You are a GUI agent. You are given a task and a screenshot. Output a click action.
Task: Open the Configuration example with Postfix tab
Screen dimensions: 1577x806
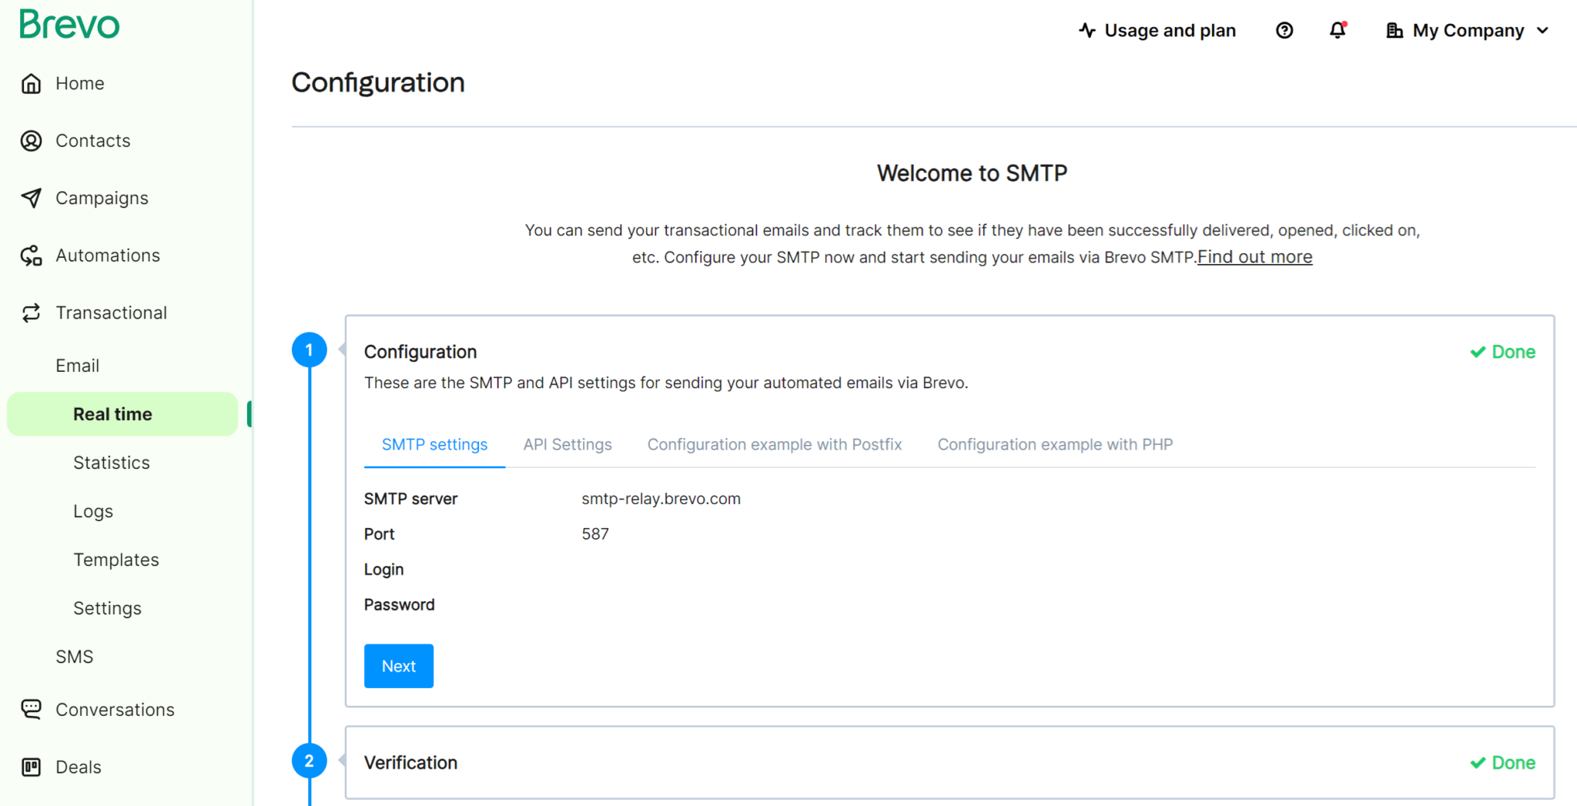point(775,444)
